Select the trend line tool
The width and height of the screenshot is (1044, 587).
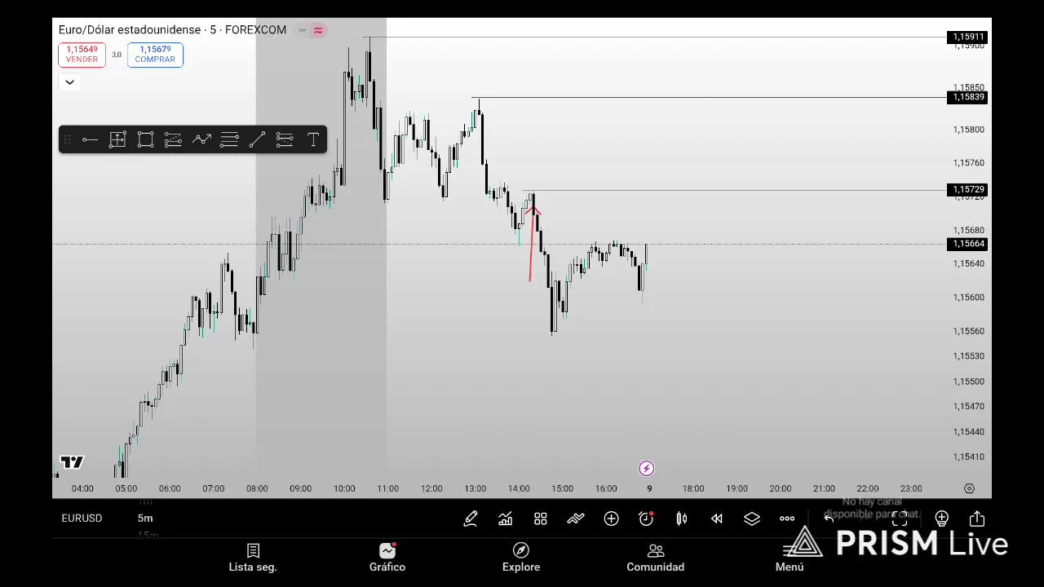[x=257, y=140]
